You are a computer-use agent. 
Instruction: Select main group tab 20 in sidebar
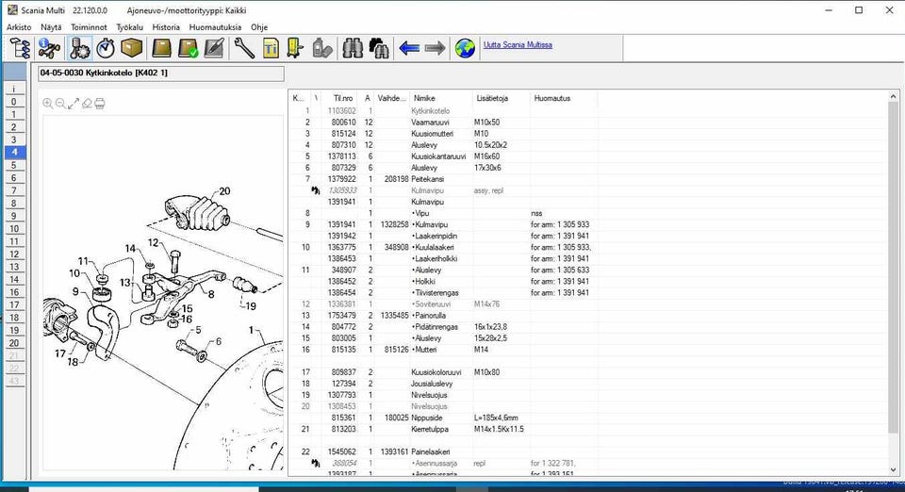[14, 343]
